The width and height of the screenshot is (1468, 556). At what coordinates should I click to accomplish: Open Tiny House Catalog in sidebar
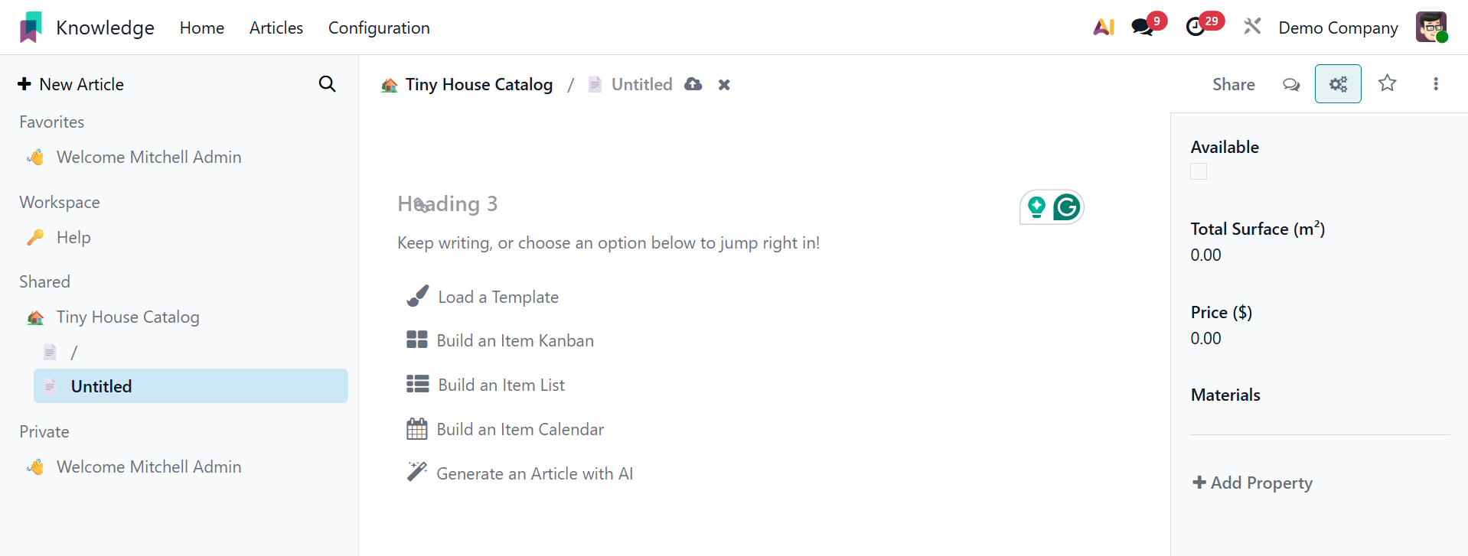128,317
